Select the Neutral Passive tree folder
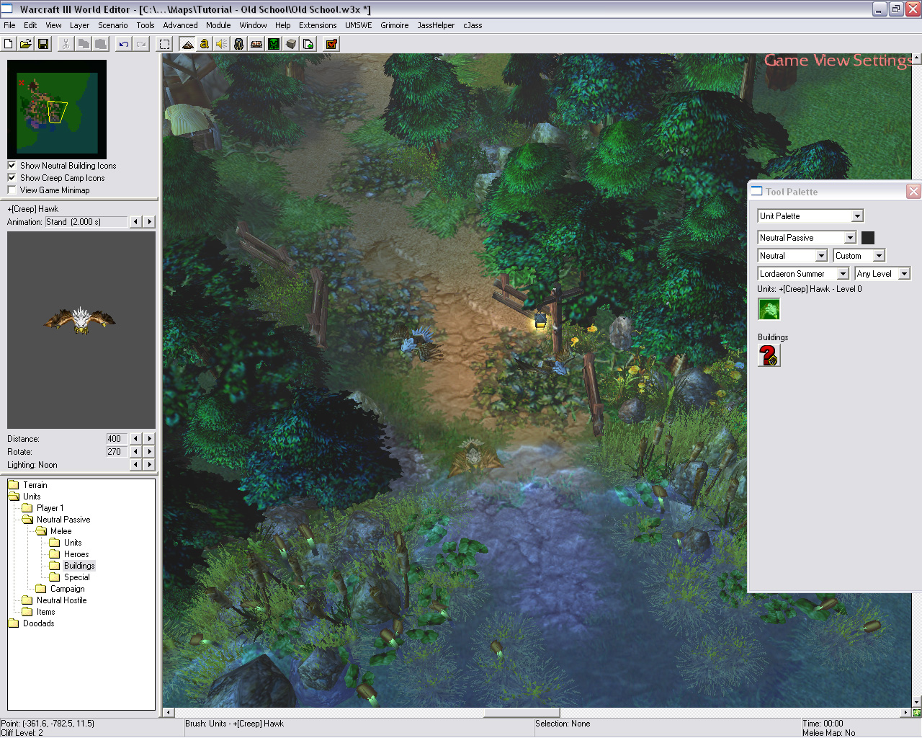Screen dimensions: 922x738 point(63,520)
